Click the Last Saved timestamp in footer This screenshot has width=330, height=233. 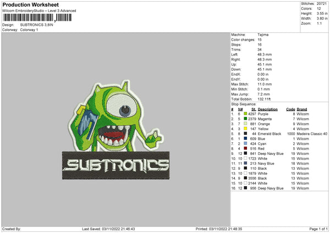tap(108, 229)
